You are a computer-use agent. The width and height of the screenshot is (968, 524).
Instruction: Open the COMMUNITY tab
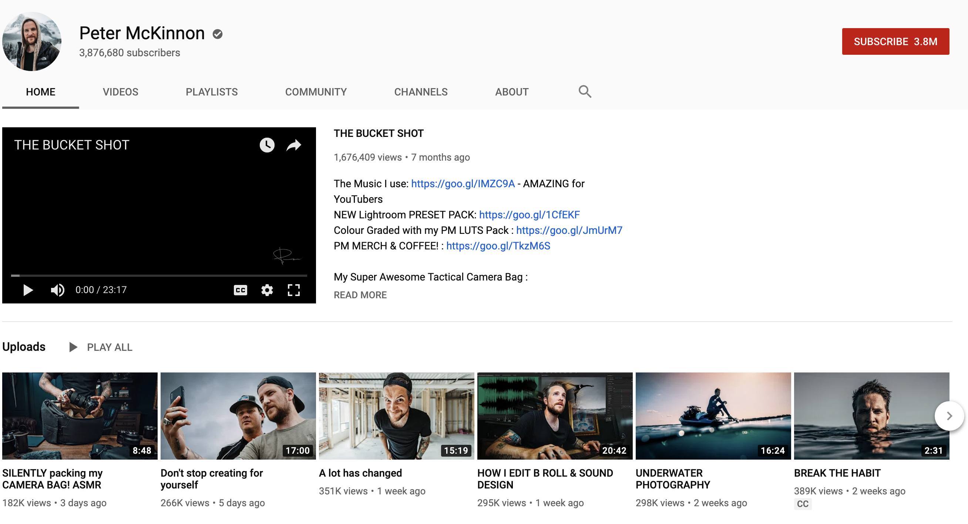coord(316,92)
